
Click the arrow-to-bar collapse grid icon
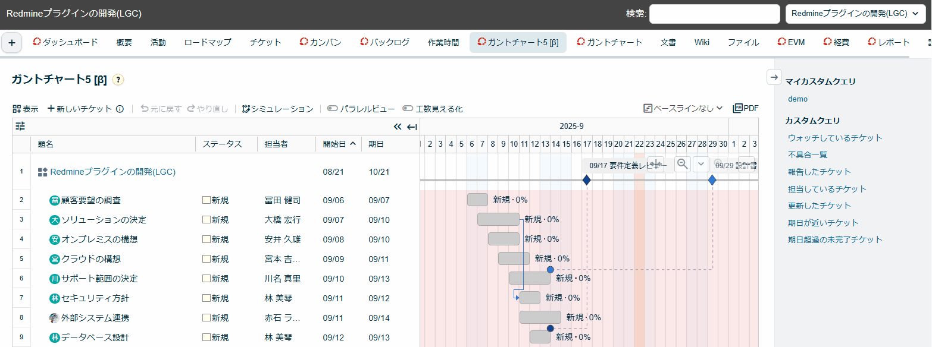click(x=412, y=127)
